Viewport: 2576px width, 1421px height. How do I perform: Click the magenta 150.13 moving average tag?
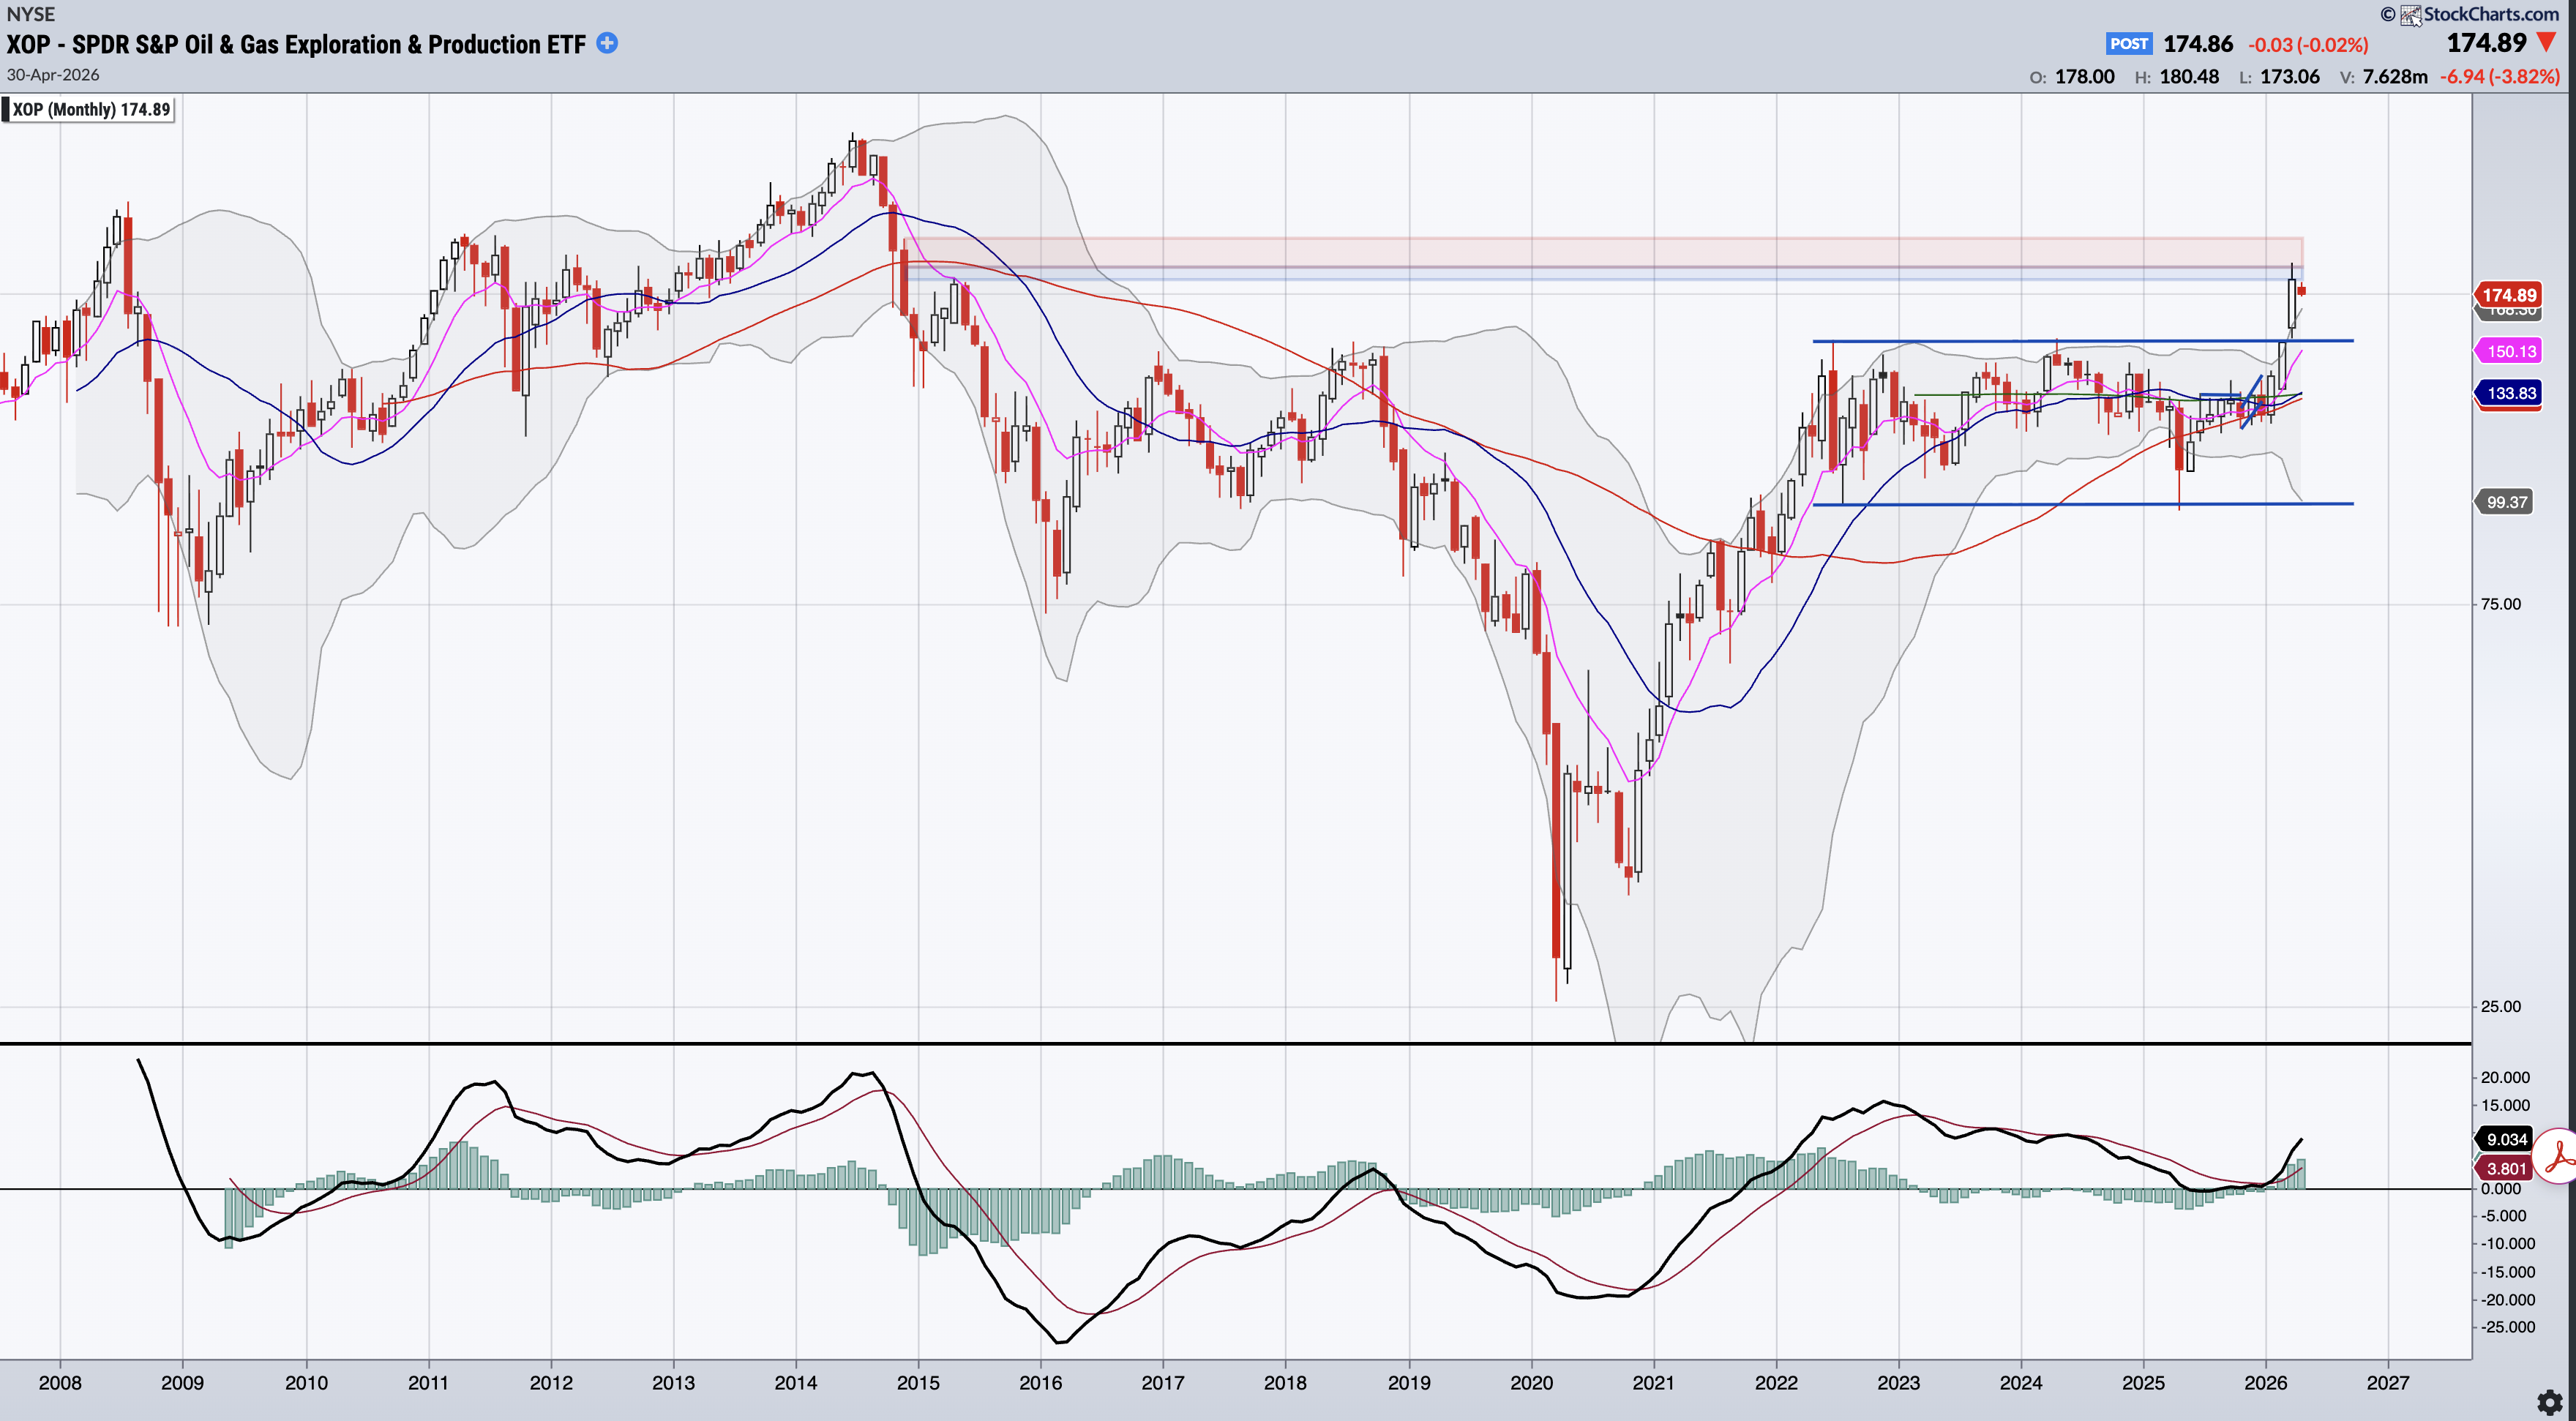coord(2510,351)
